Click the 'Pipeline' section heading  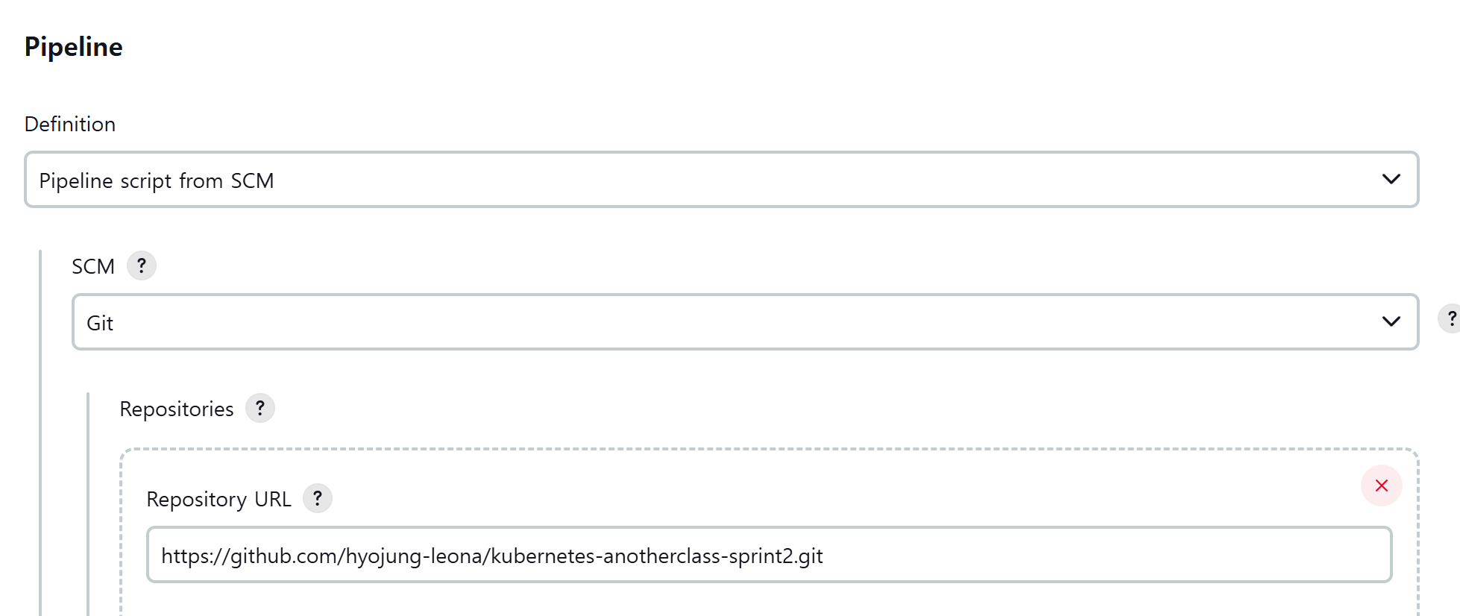(x=73, y=47)
